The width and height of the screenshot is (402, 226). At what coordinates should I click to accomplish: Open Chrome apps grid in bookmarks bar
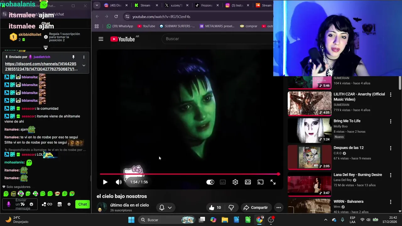click(x=97, y=26)
